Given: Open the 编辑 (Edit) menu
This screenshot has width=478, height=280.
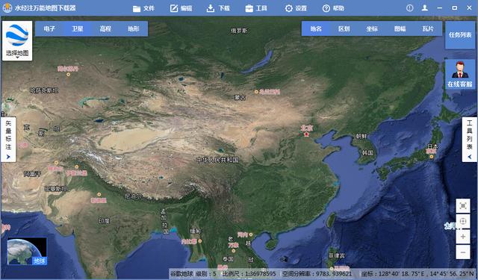Looking at the screenshot, I should (181, 8).
